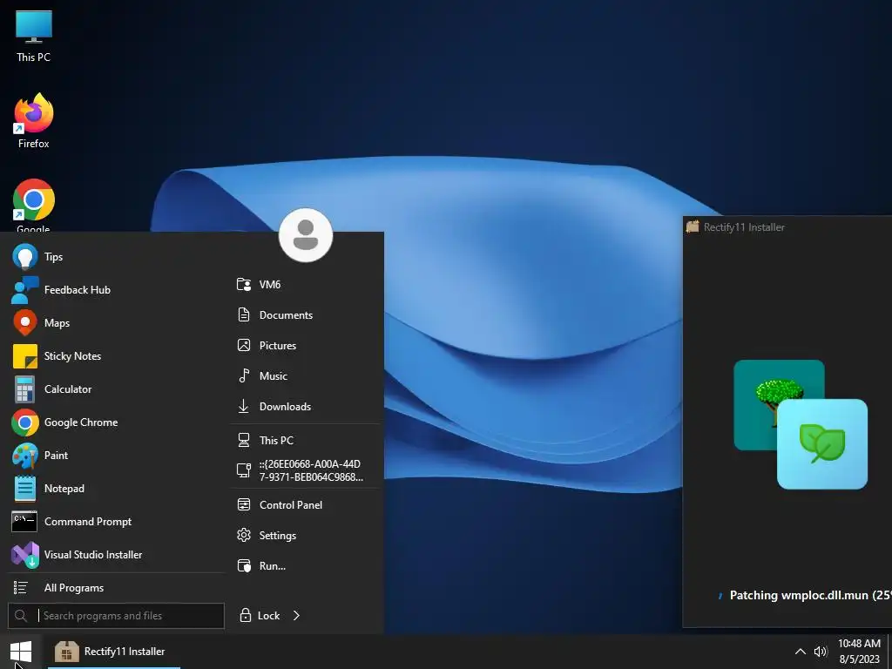
Task: Expand power options arrow beside Lock
Action: [296, 616]
